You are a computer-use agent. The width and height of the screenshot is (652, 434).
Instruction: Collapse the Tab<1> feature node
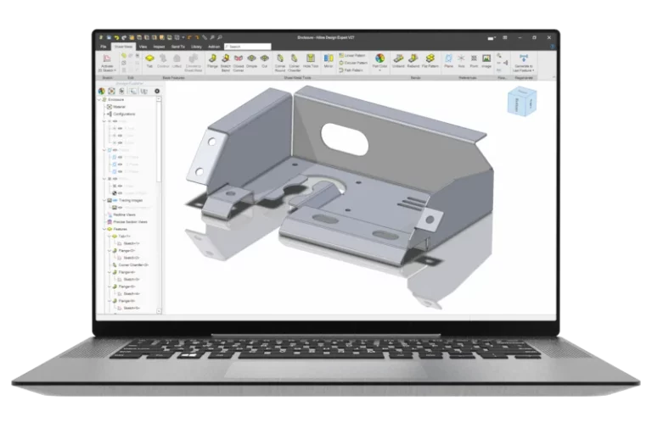pyautogui.click(x=110, y=236)
